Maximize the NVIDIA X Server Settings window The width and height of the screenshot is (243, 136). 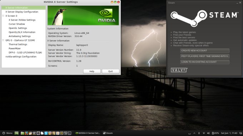tap(115, 2)
